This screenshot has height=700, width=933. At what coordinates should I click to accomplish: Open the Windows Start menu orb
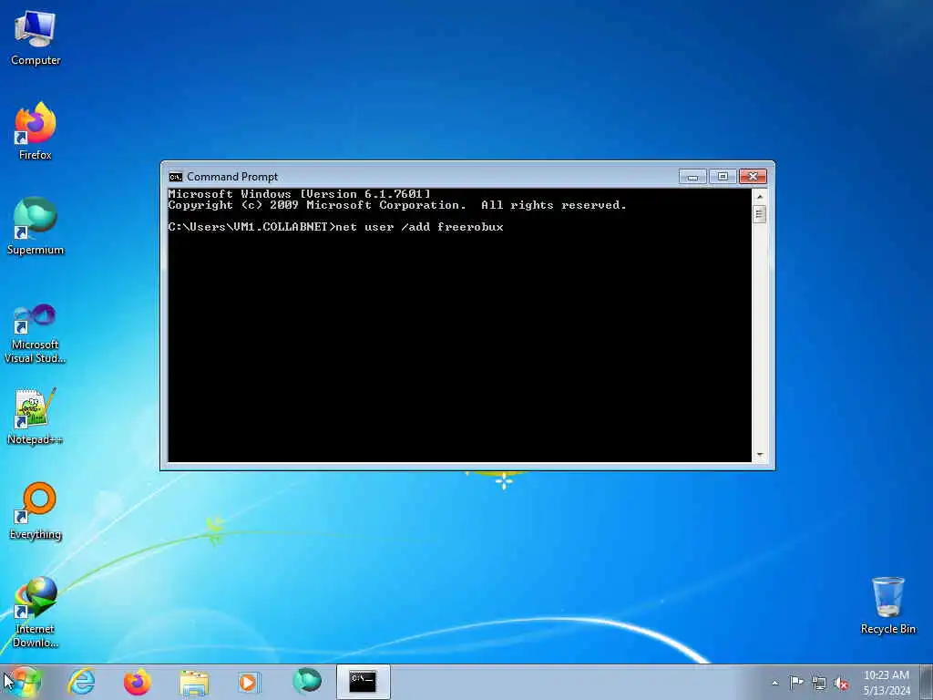pyautogui.click(x=24, y=682)
